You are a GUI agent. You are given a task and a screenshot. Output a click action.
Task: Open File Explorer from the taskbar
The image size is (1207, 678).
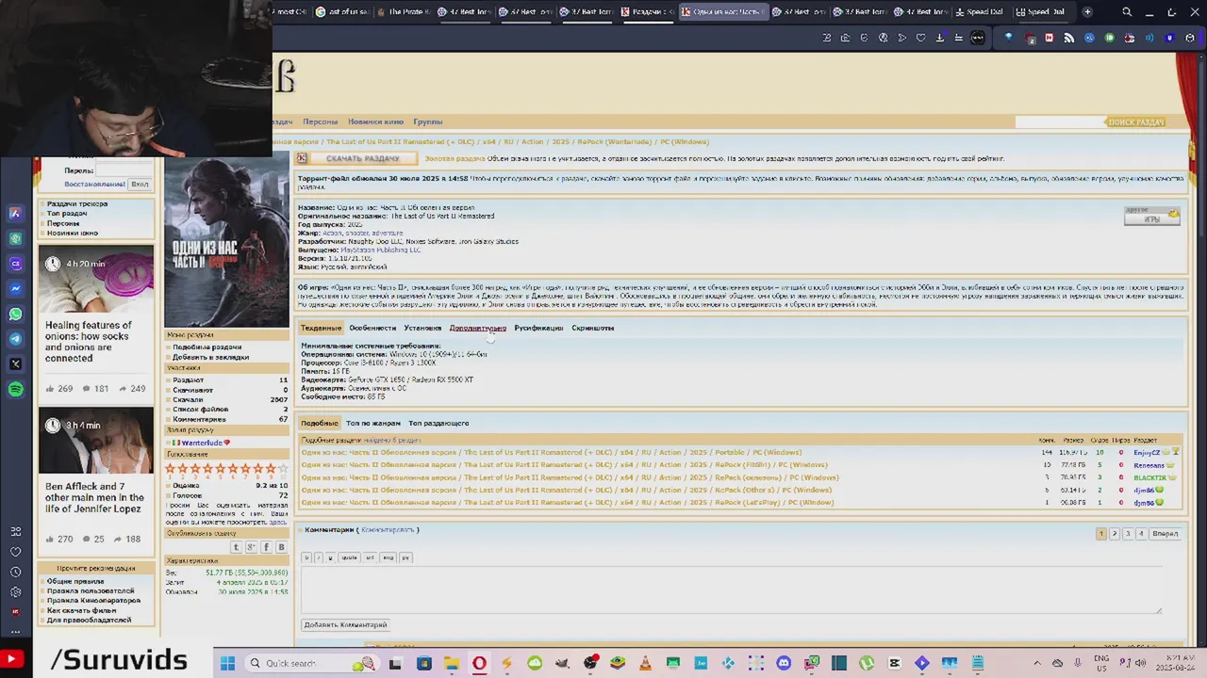pos(452,663)
